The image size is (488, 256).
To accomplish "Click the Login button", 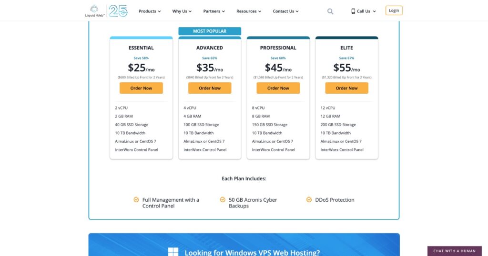I will point(394,10).
